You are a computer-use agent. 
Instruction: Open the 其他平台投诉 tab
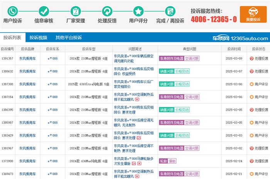pyautogui.click(x=69, y=38)
